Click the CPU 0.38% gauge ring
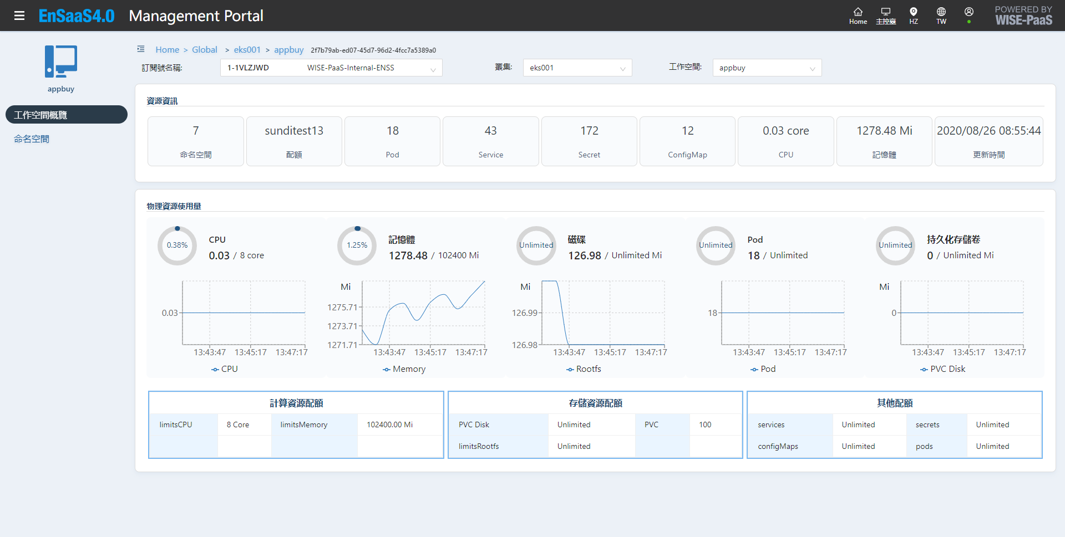Screen dimensions: 1065x537 click(177, 246)
